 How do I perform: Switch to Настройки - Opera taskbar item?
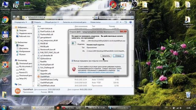coord(73,108)
